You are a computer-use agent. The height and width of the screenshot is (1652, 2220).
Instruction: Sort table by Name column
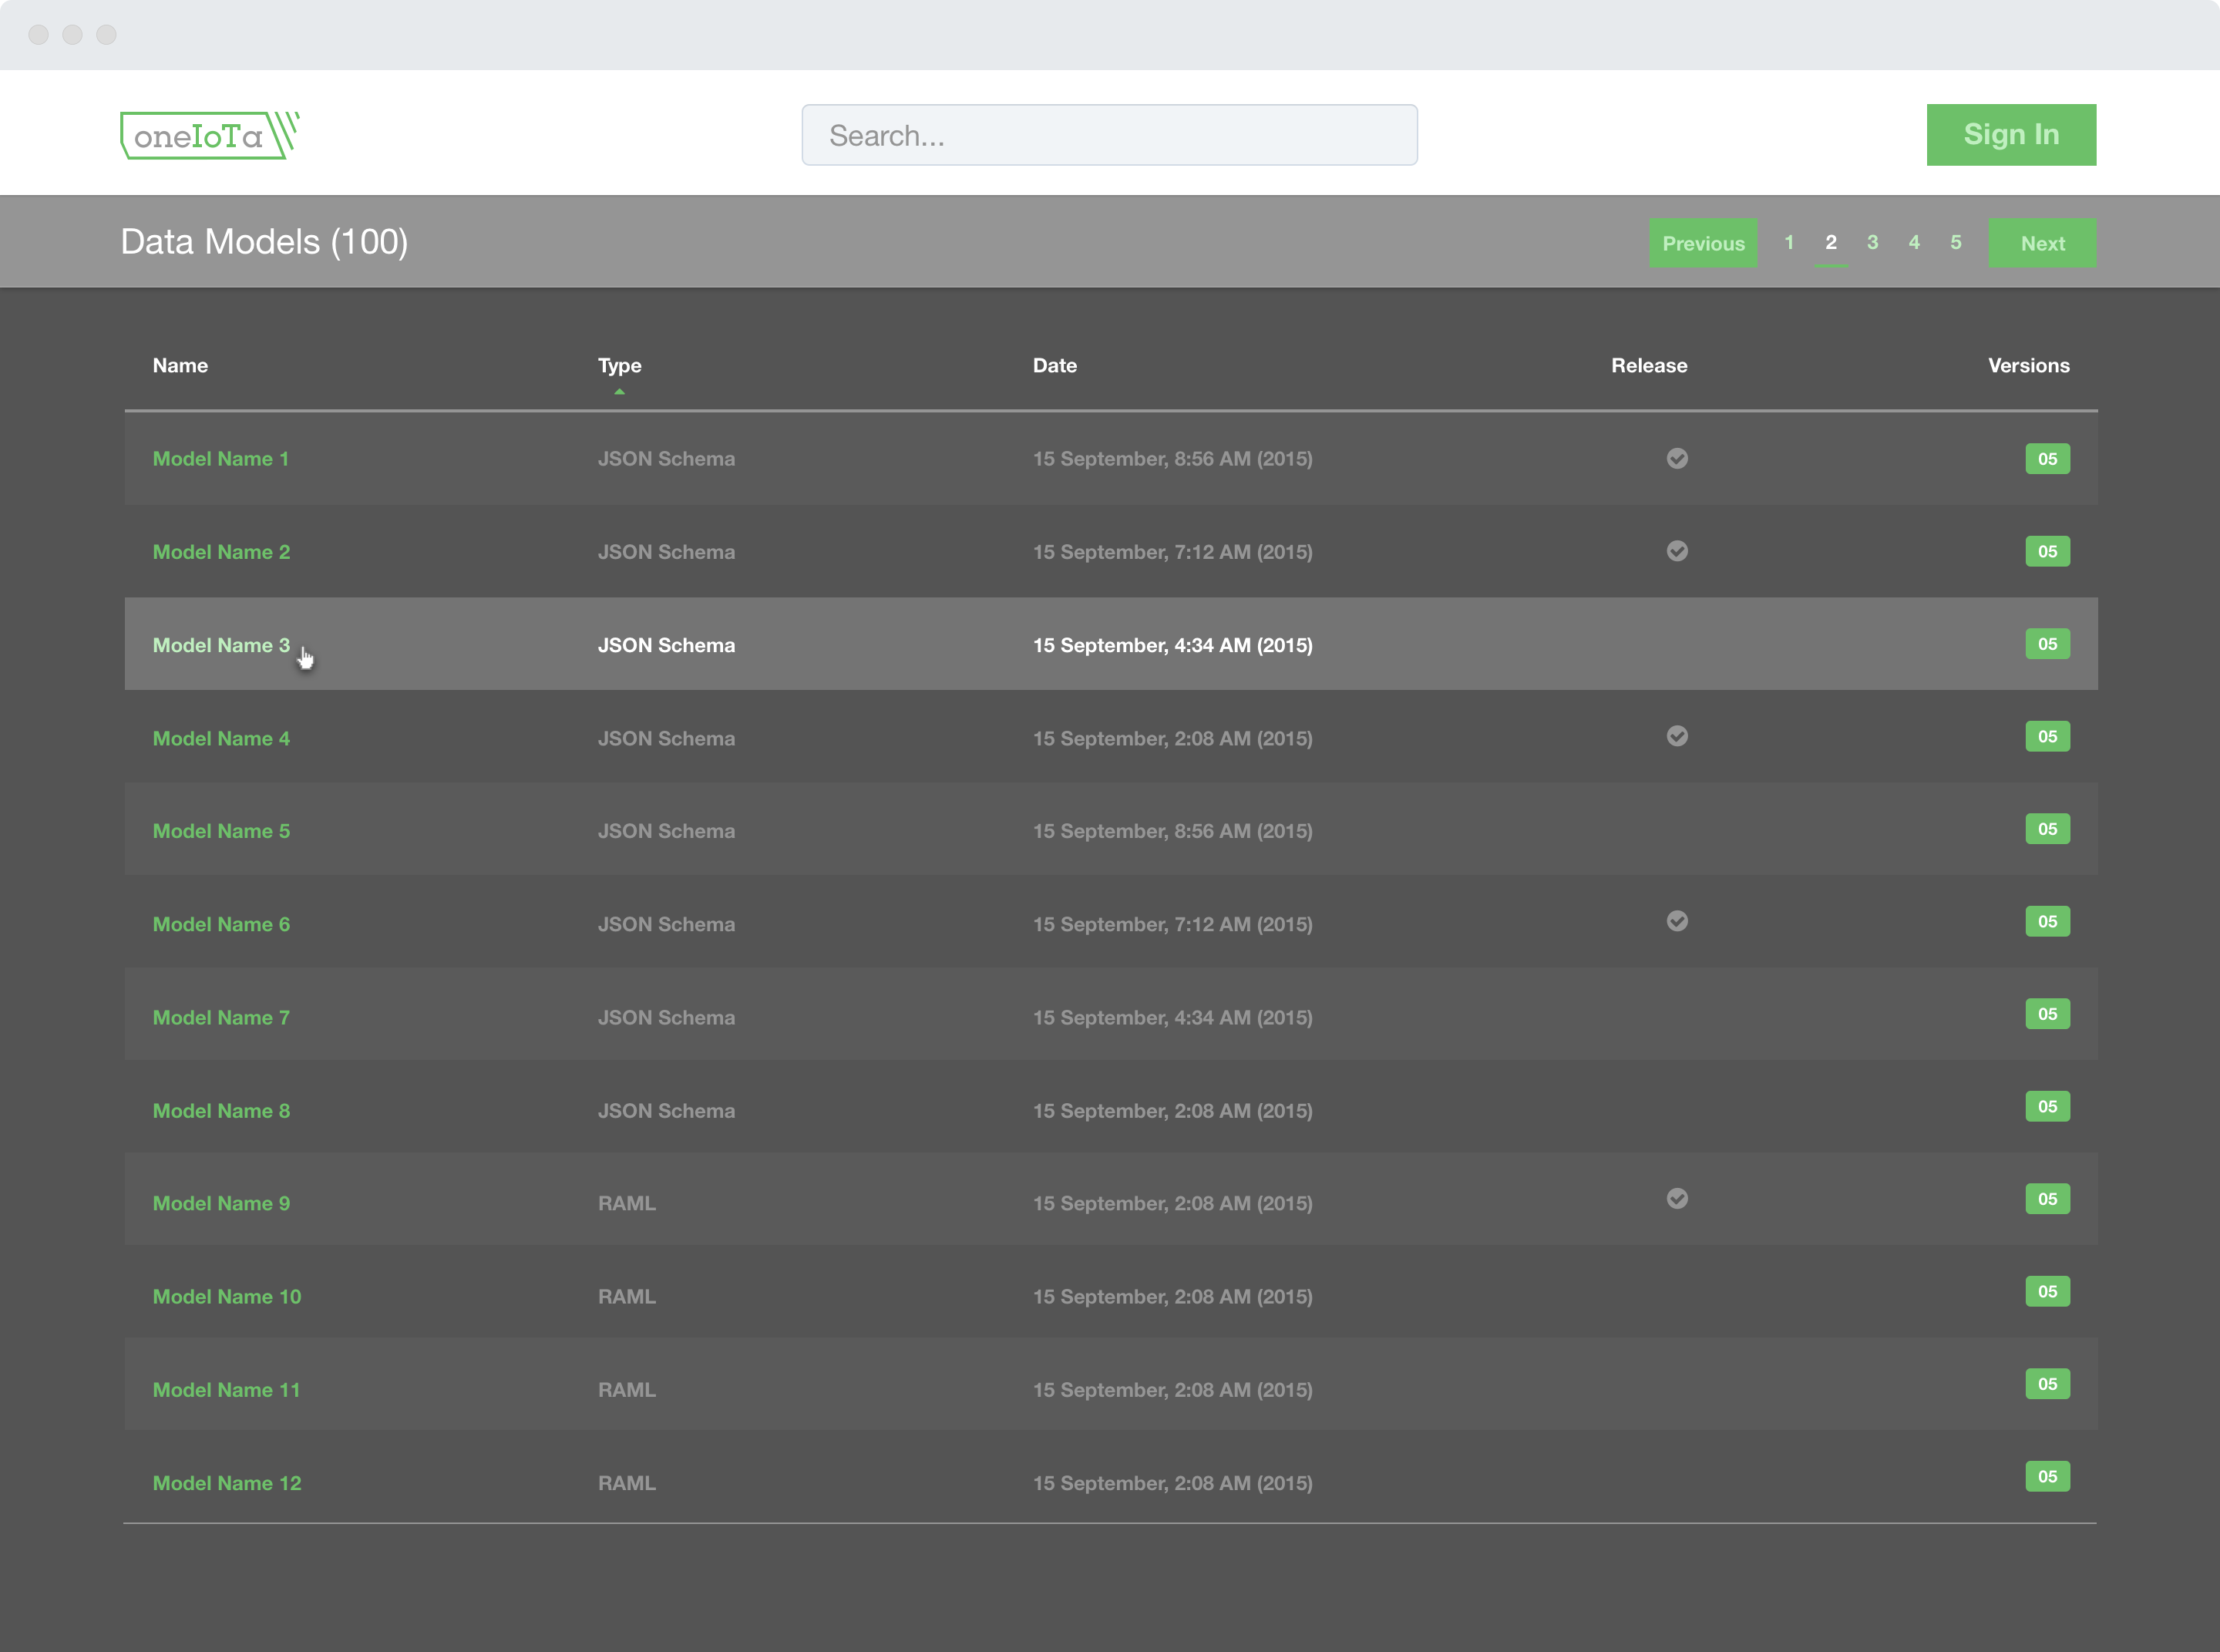pyautogui.click(x=180, y=365)
